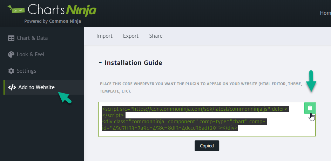This screenshot has width=331, height=161.
Task: Click the comp-id 45d7f133 code line
Action: click(x=170, y=128)
